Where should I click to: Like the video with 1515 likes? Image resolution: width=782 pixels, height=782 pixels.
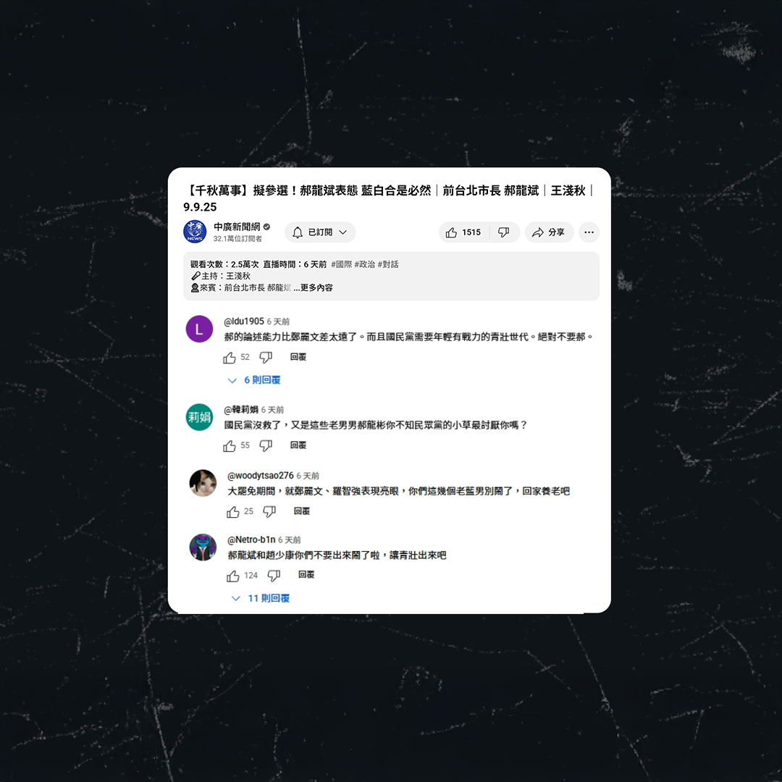(x=463, y=232)
